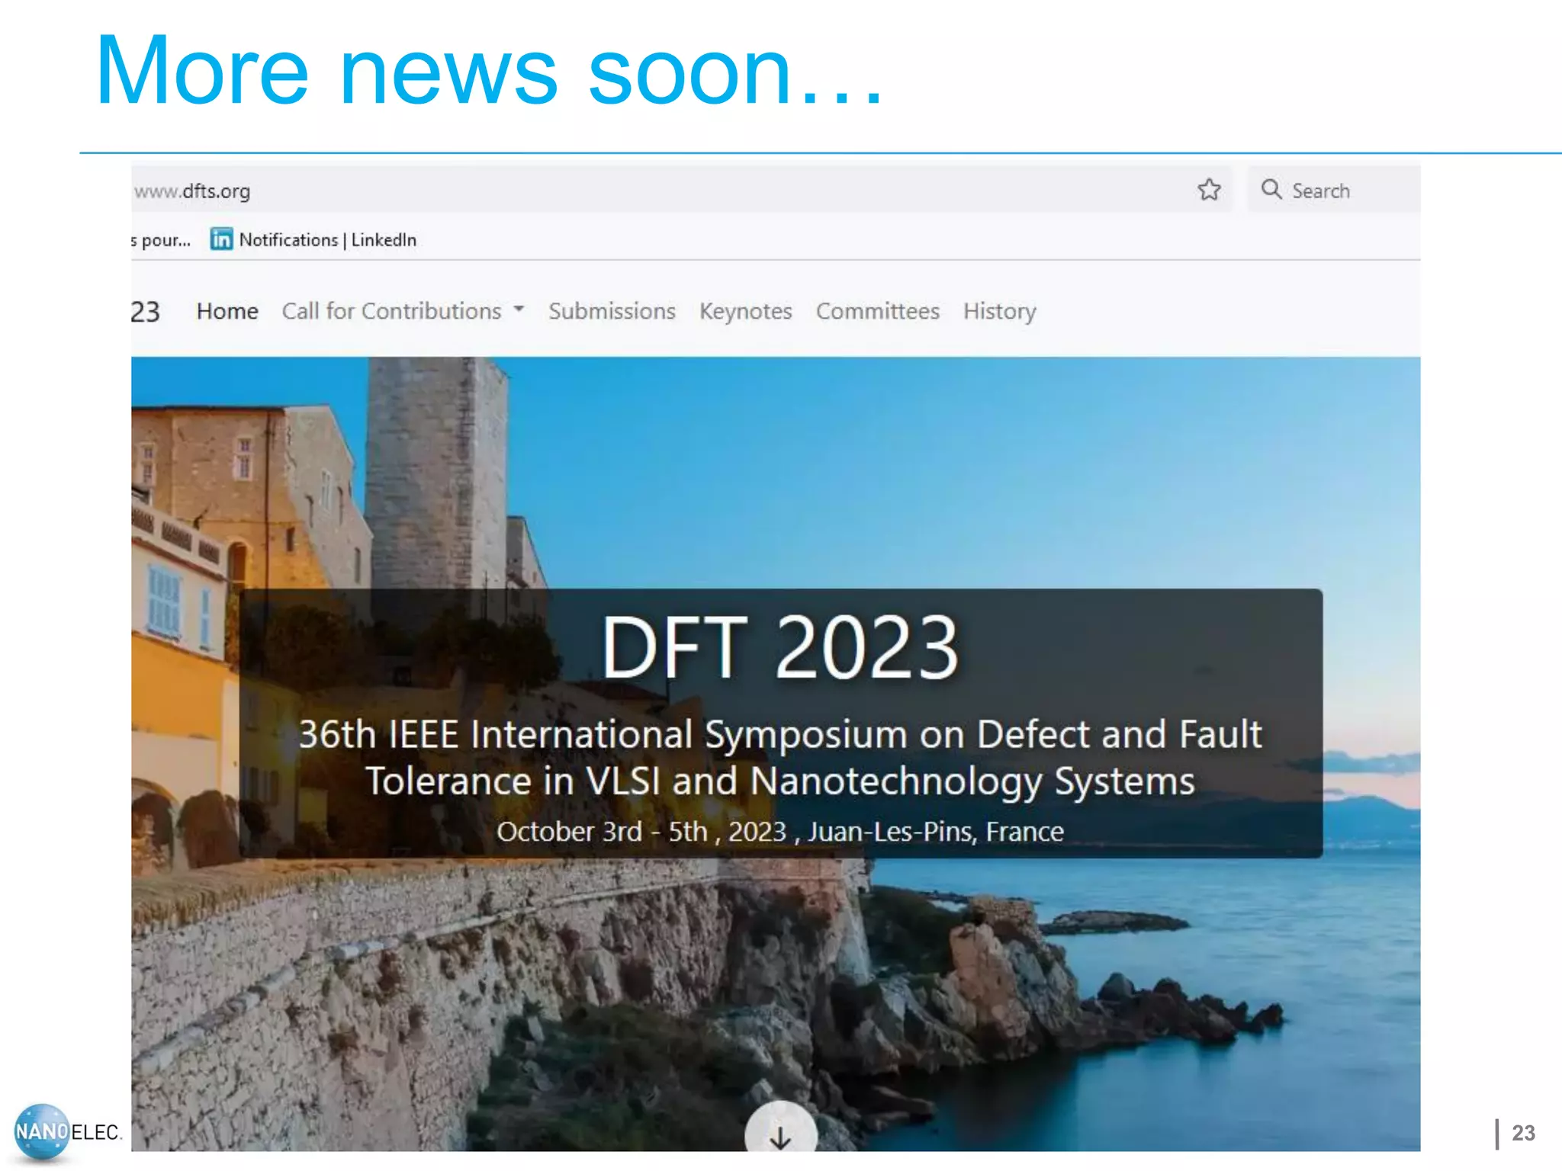
Task: Click the search magnifier icon
Action: pyautogui.click(x=1271, y=189)
